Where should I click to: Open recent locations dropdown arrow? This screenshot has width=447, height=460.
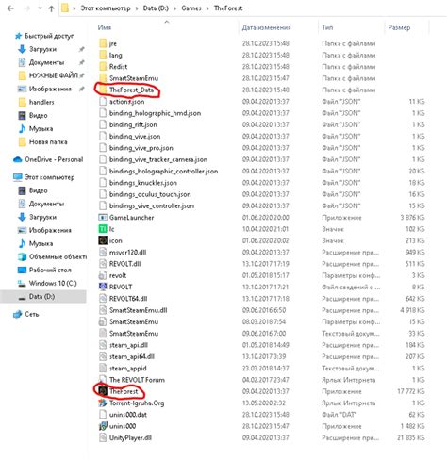tap(40, 8)
